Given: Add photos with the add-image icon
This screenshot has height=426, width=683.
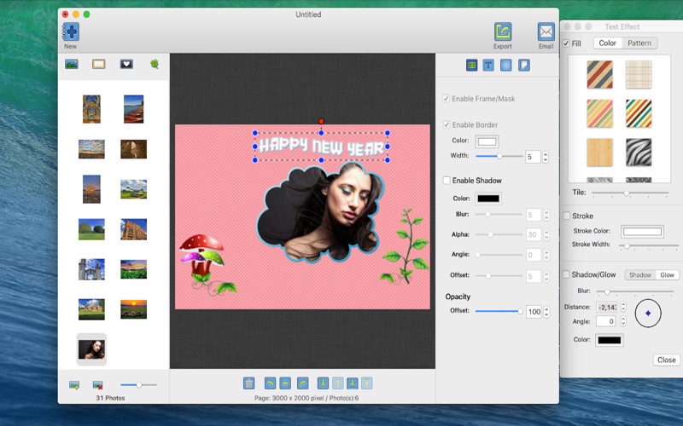Looking at the screenshot, I should 74,385.
